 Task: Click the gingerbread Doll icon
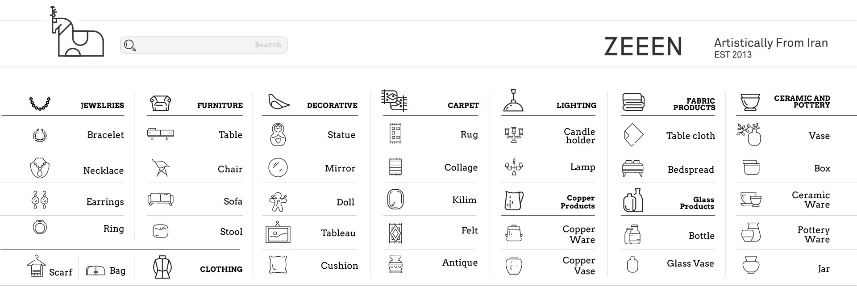278,201
